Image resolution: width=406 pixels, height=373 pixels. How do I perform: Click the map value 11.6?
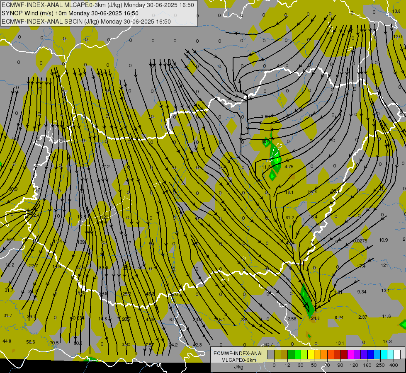(x=387, y=316)
